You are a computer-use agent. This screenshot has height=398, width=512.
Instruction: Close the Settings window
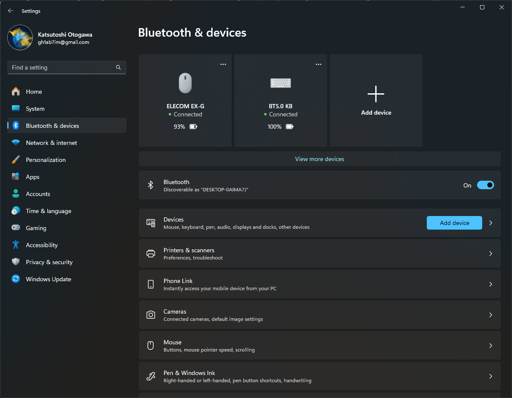501,7
